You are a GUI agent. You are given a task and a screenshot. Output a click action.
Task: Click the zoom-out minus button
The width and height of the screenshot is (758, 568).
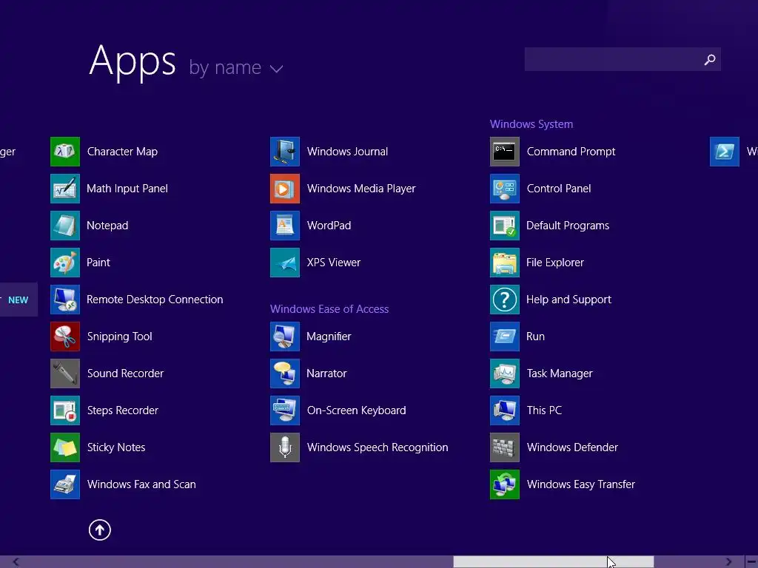pyautogui.click(x=752, y=562)
